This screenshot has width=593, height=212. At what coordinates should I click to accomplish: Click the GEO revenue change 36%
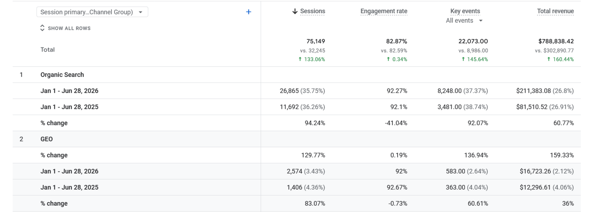coord(568,204)
